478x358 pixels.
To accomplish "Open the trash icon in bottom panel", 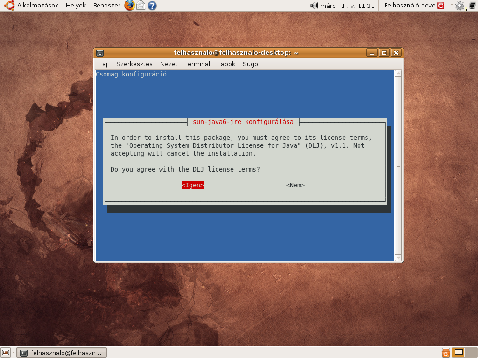I will click(x=445, y=352).
